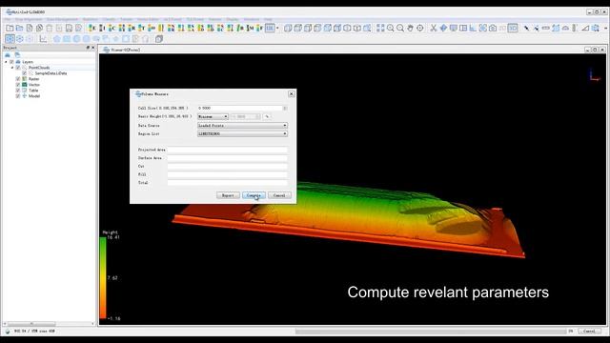Image resolution: width=610 pixels, height=343 pixels.
Task: Open the measurement toolbar overflow arrow
Action: tap(605, 28)
